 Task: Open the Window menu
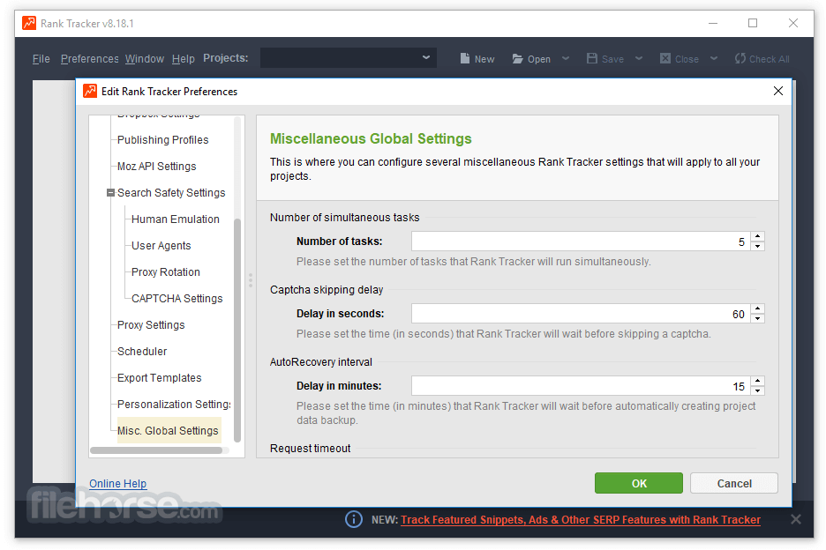click(x=145, y=58)
